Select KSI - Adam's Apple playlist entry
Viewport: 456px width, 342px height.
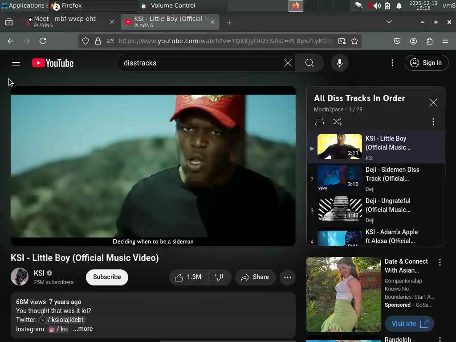tap(376, 236)
